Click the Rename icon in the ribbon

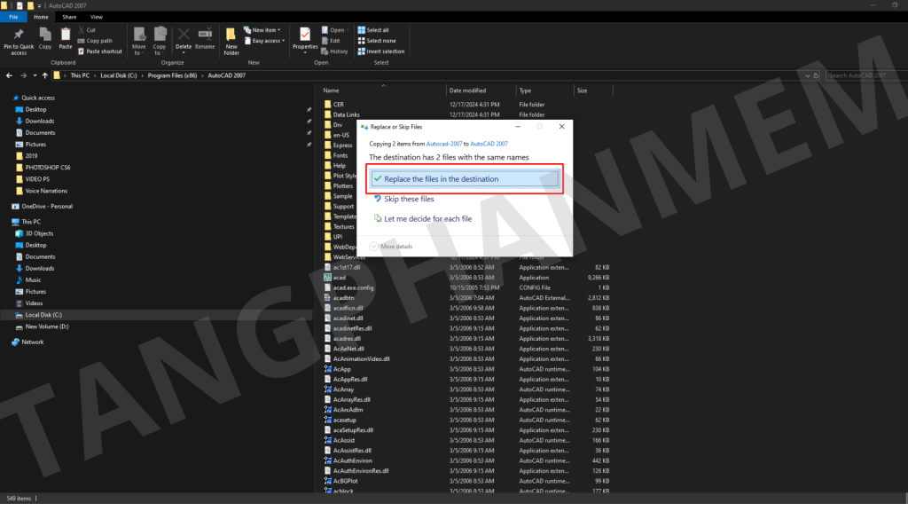[x=205, y=35]
